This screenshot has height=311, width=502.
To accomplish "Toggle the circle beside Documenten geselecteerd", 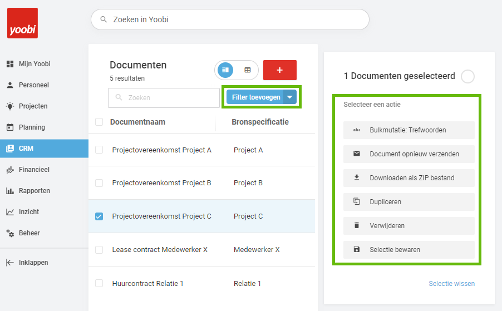I will [x=467, y=76].
